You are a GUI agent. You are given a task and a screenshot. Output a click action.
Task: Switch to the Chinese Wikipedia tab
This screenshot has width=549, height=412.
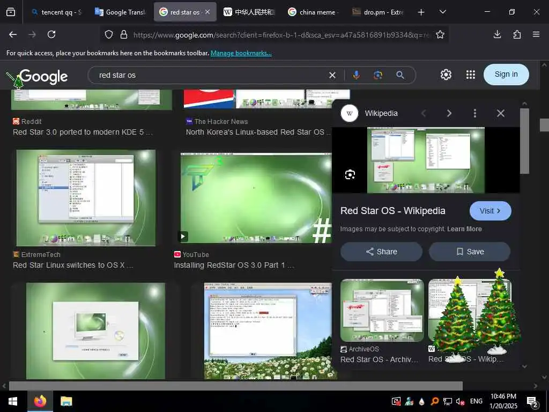pos(249,12)
